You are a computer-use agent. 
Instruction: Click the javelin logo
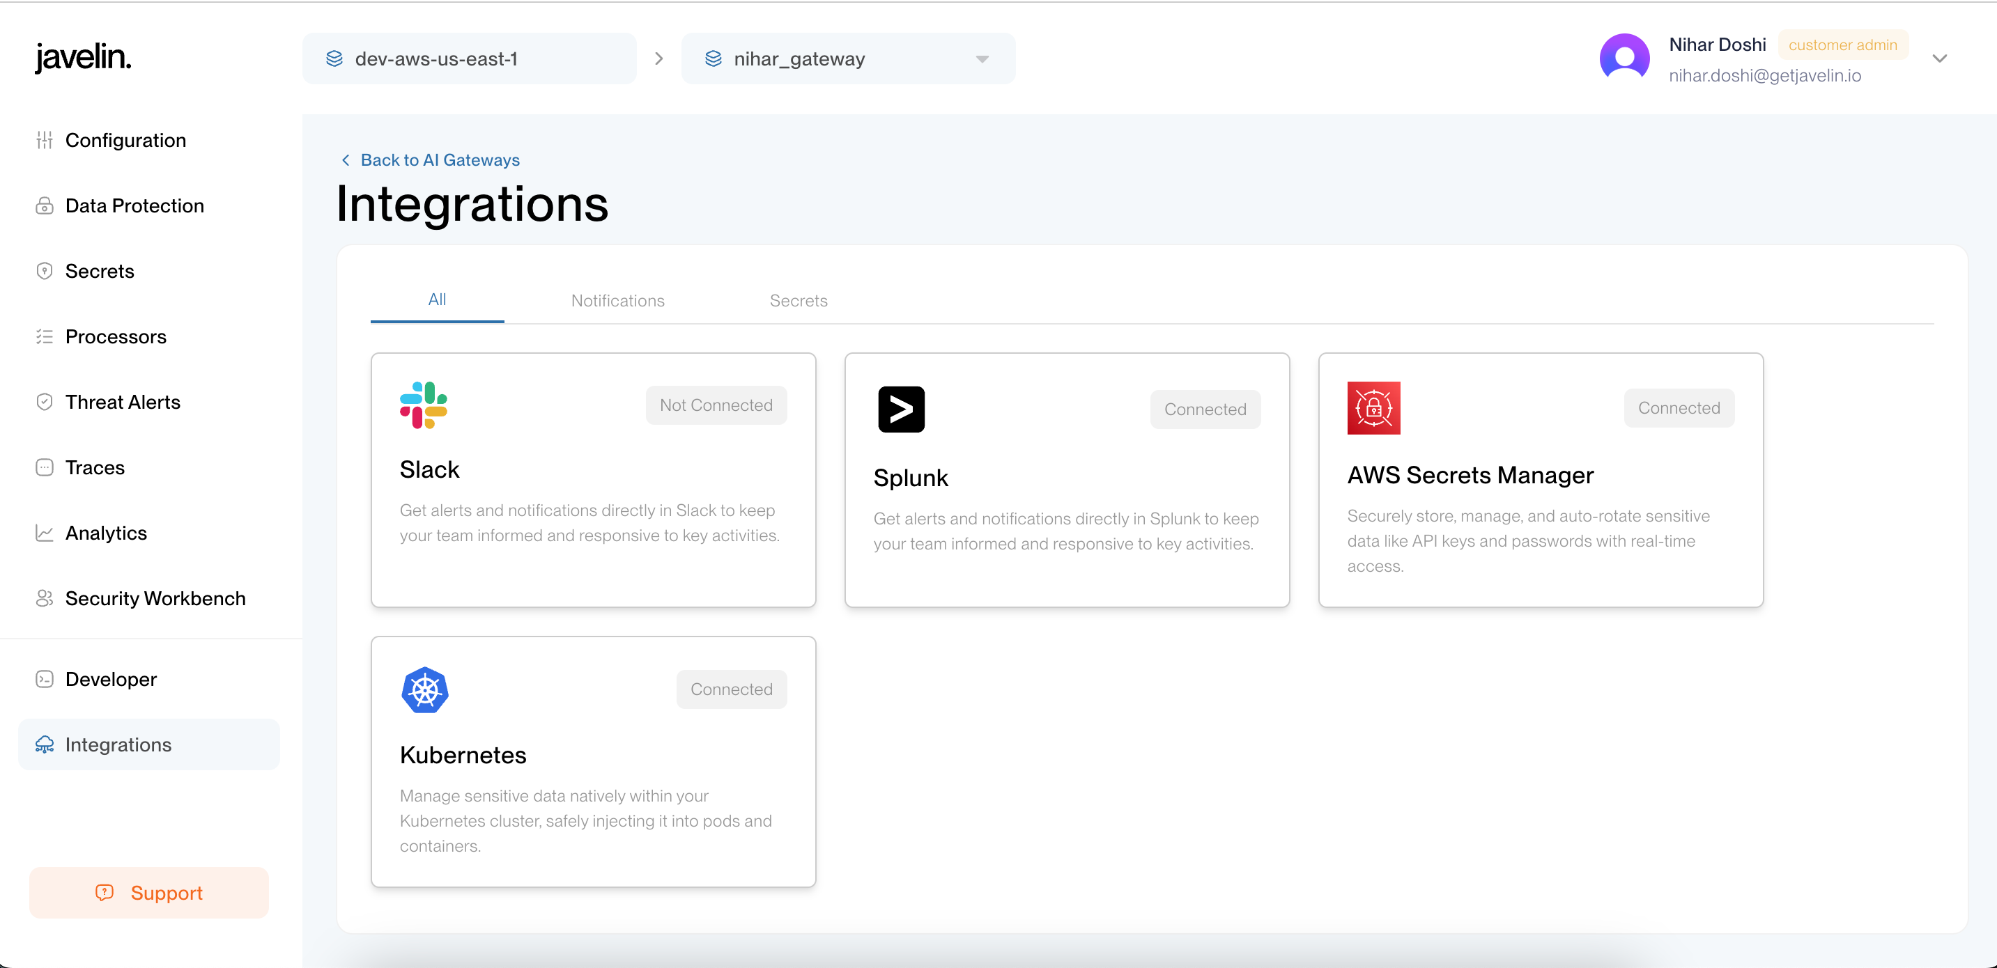83,57
